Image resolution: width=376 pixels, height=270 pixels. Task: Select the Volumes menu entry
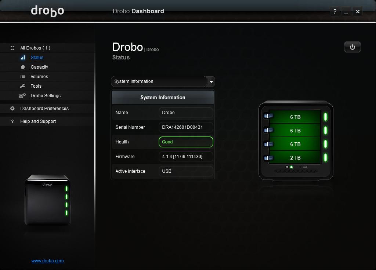pos(39,76)
